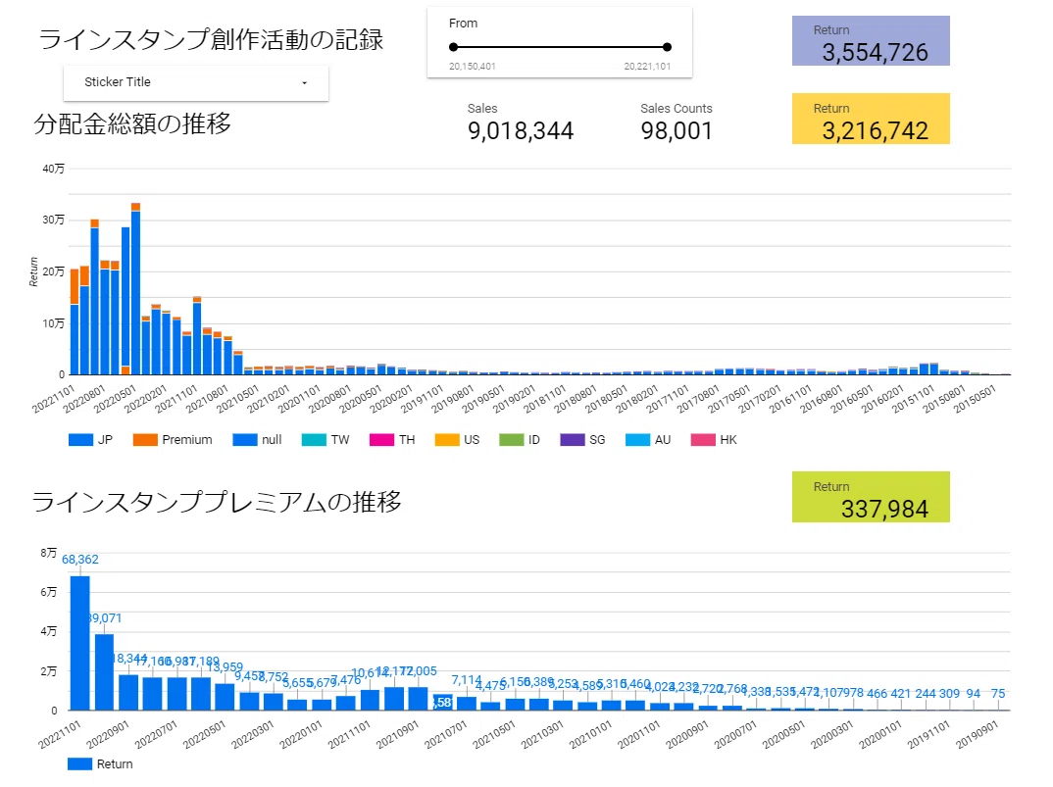
Task: Toggle the ID legend swatch
Action: point(511,440)
